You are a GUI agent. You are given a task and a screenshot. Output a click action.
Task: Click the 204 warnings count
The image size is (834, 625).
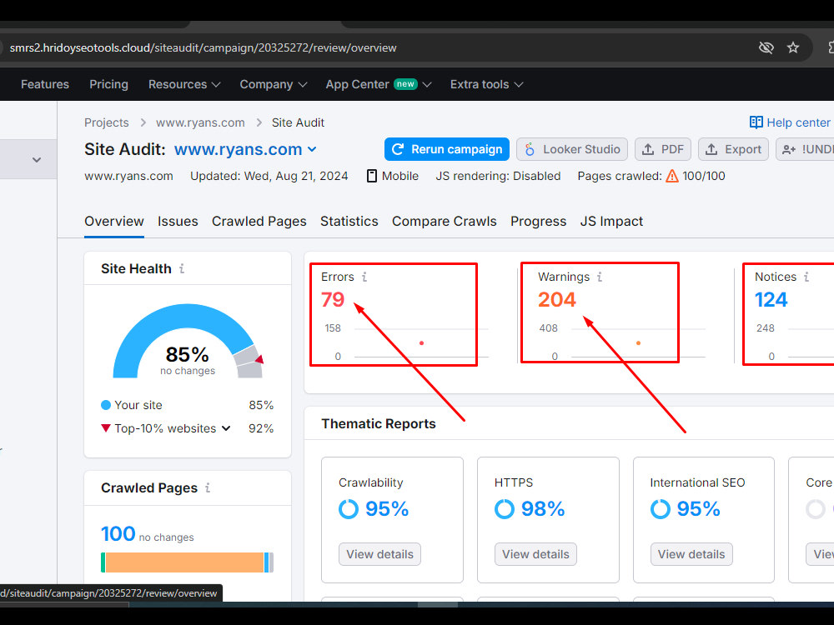pyautogui.click(x=557, y=300)
